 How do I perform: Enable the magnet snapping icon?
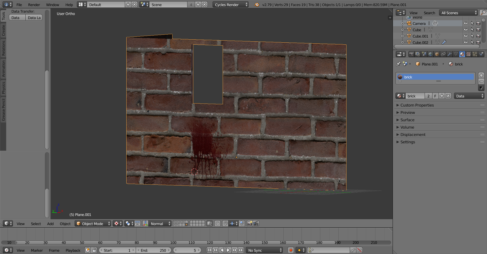225,223
